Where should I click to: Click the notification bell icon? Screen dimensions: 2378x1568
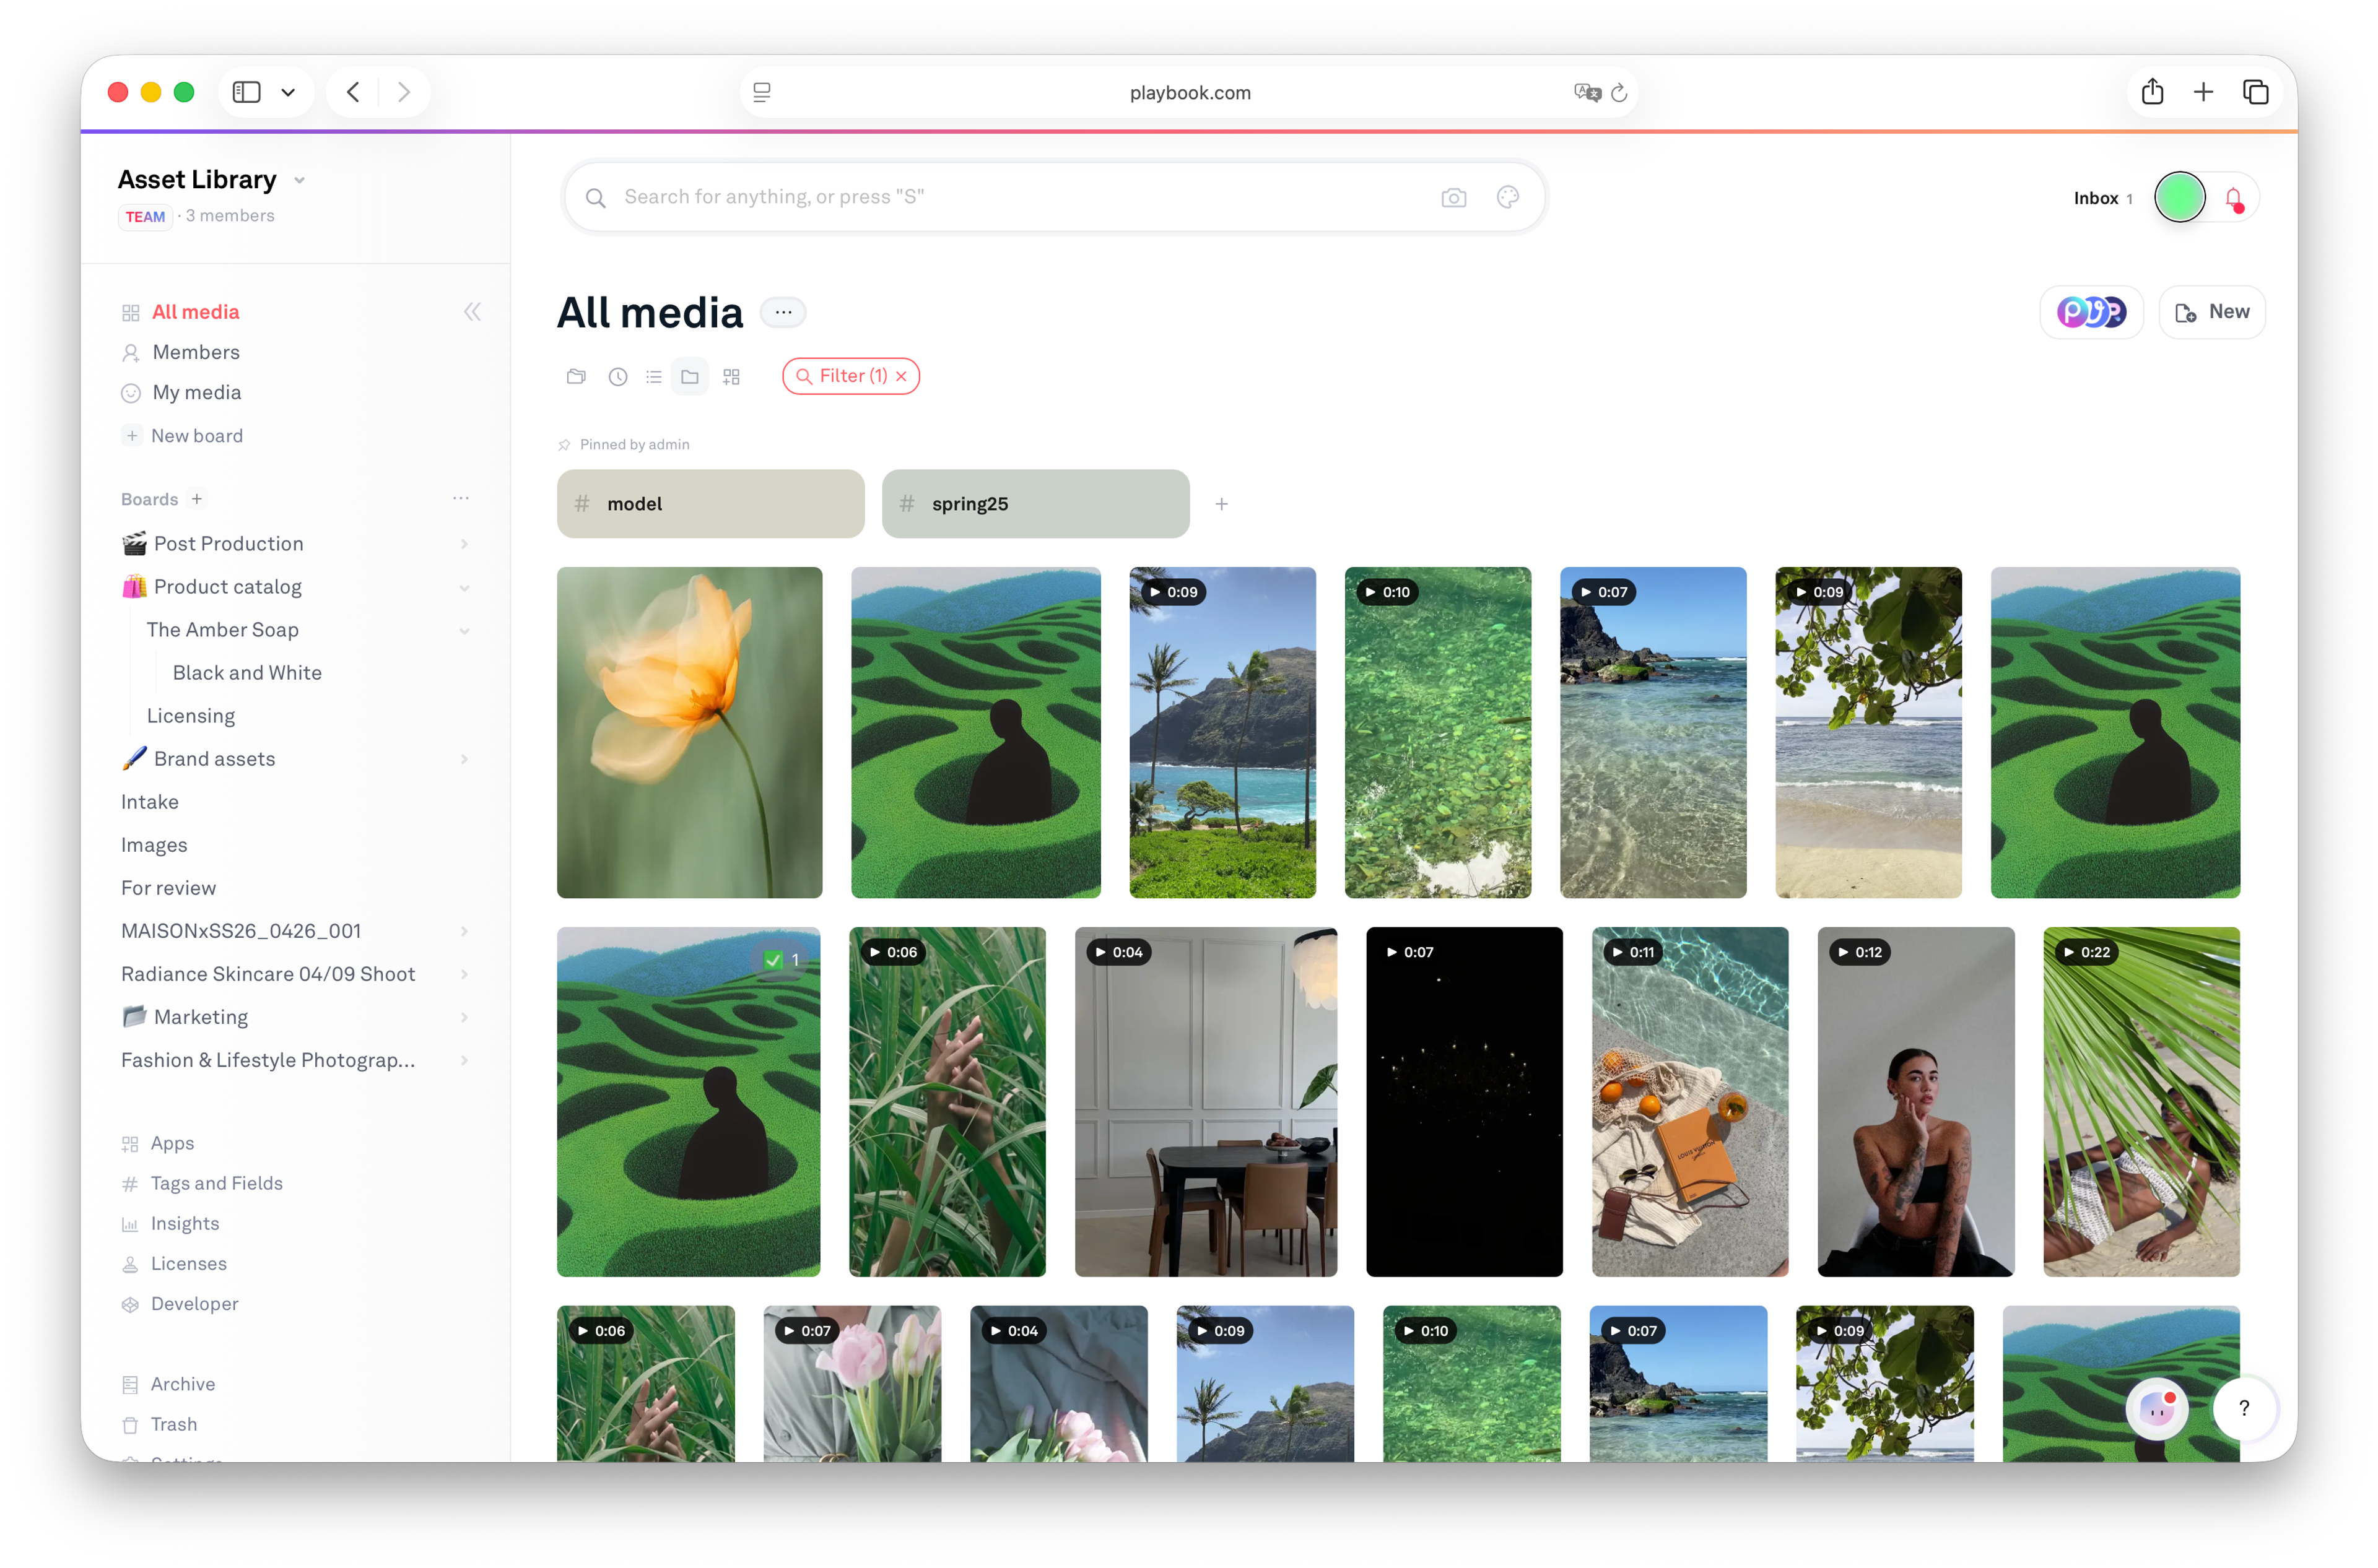coord(2235,199)
